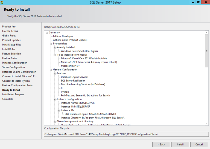The image size is (210, 149).
Task: Click the Install button
Action: click(180, 144)
